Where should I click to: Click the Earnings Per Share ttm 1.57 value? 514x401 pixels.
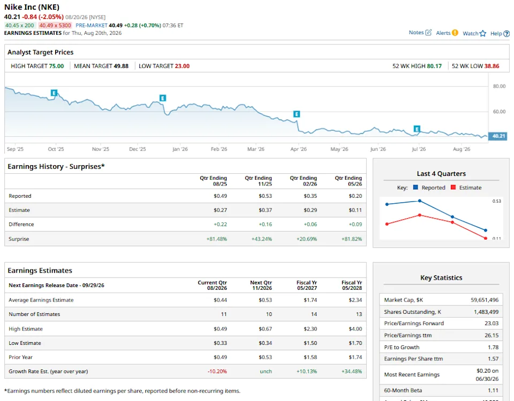[493, 359]
